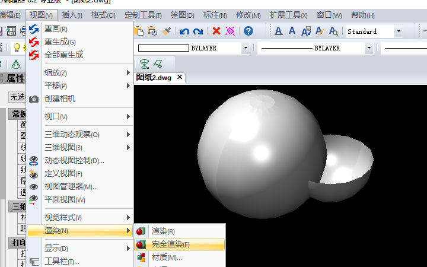The width and height of the screenshot is (427, 267).
Task: Click the white BYLAYER color swatch
Action: pyautogui.click(x=164, y=48)
